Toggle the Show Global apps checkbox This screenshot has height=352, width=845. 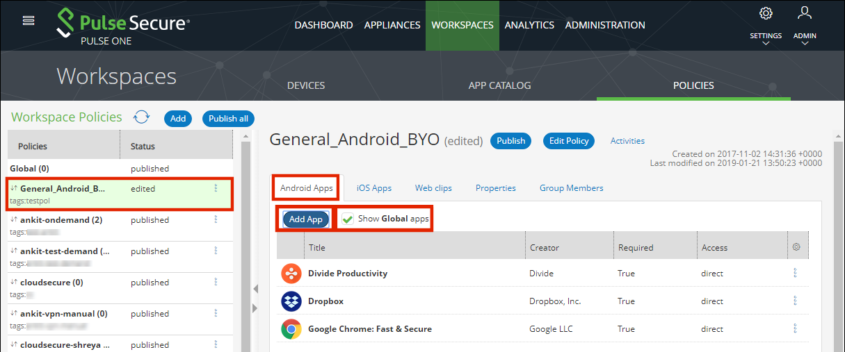(348, 219)
